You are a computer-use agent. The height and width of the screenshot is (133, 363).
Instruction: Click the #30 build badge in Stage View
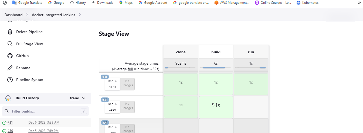(104, 100)
